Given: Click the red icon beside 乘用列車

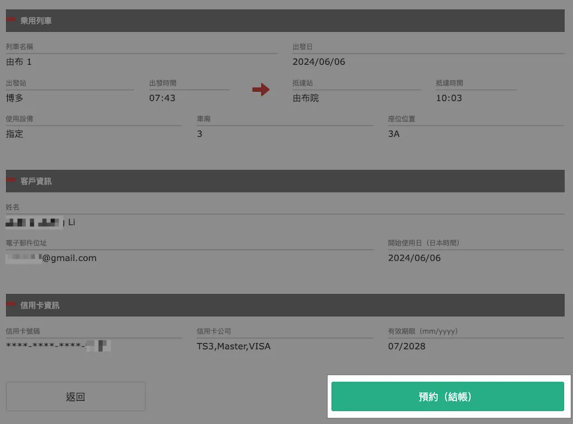Looking at the screenshot, I should pos(11,20).
